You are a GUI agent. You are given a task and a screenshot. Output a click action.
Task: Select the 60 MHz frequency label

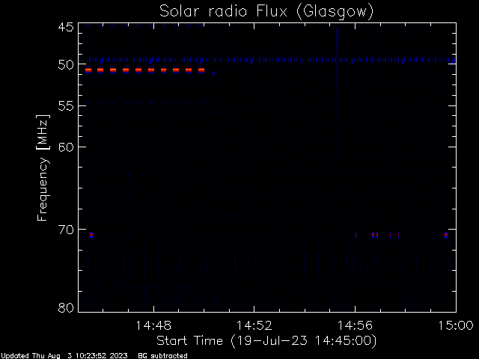(66, 147)
